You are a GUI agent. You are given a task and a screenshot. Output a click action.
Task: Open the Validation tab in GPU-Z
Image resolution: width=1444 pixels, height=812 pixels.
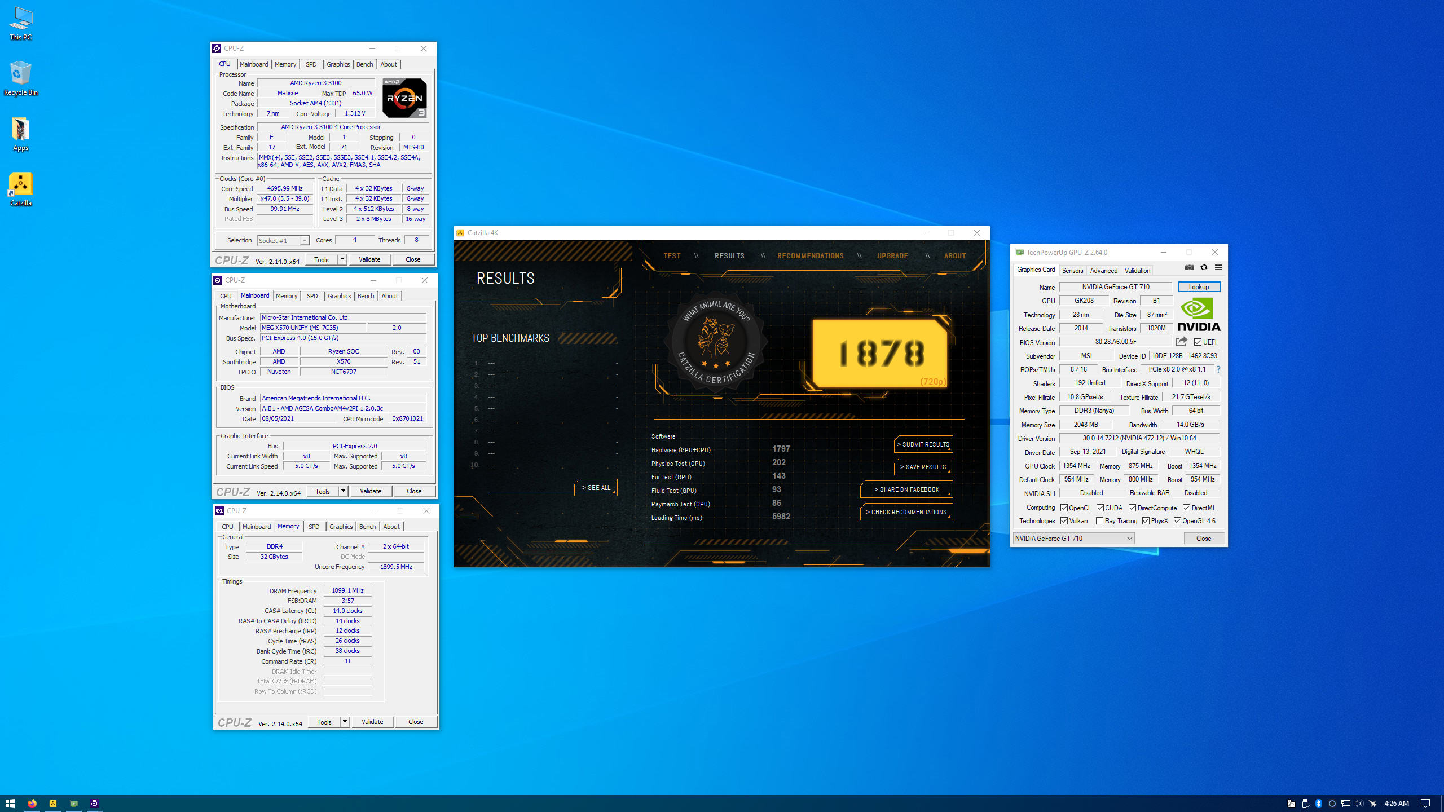[x=1137, y=271]
